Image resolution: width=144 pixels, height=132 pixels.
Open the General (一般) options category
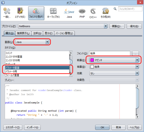tap(7, 13)
